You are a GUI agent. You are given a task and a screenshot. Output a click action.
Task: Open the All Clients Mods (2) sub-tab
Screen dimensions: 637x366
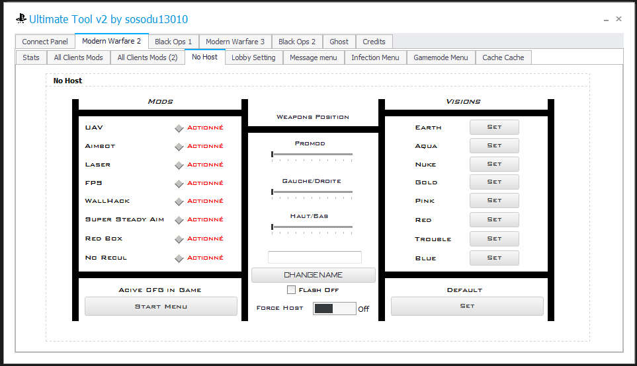click(148, 57)
